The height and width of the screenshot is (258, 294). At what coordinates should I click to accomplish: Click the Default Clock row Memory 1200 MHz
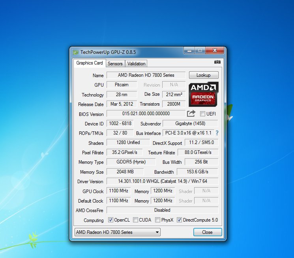[x=163, y=201]
